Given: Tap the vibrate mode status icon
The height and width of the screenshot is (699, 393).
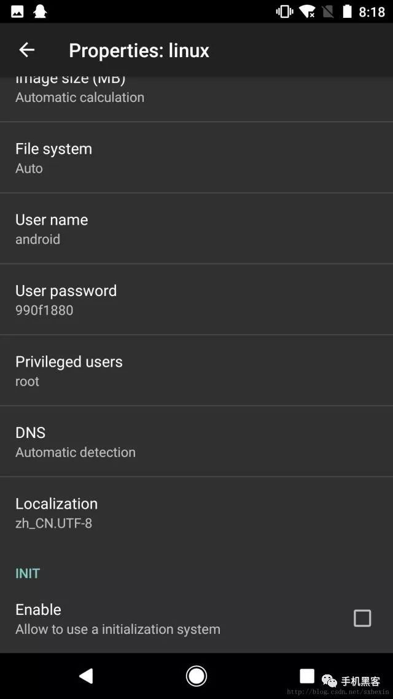Looking at the screenshot, I should point(284,12).
